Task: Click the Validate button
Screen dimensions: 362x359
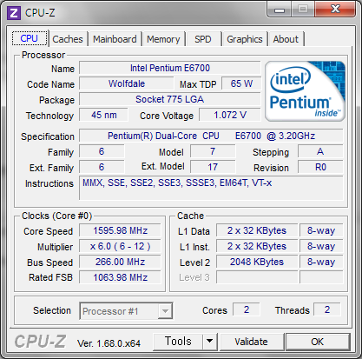Action: click(251, 342)
